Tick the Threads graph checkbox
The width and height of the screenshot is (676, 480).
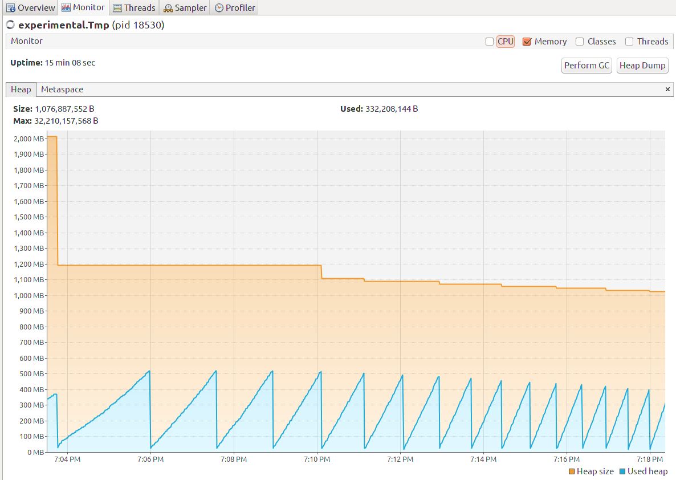pos(629,42)
